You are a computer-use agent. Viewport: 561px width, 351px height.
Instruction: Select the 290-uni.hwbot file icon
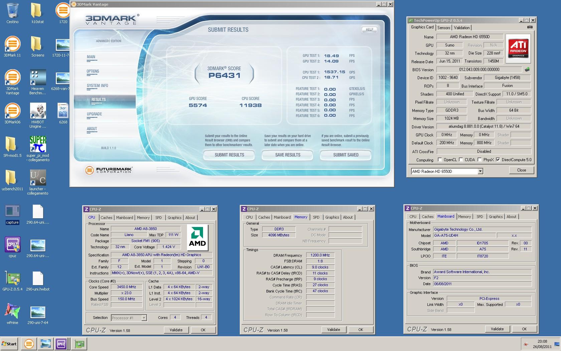click(x=38, y=281)
